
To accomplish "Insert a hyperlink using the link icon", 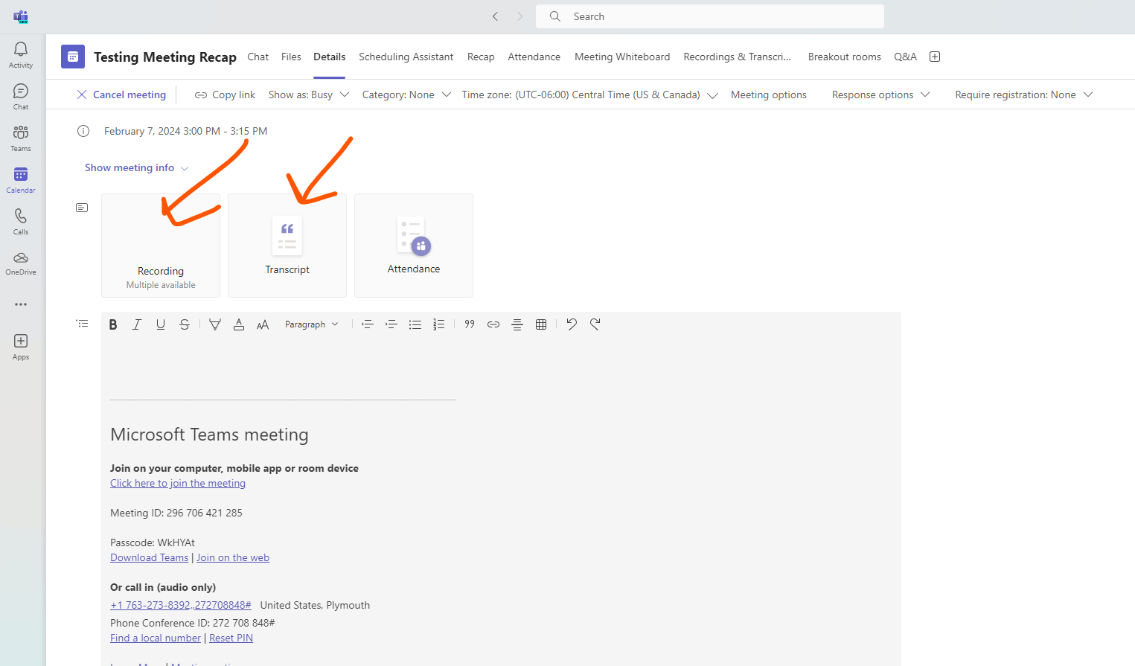I will click(x=493, y=324).
